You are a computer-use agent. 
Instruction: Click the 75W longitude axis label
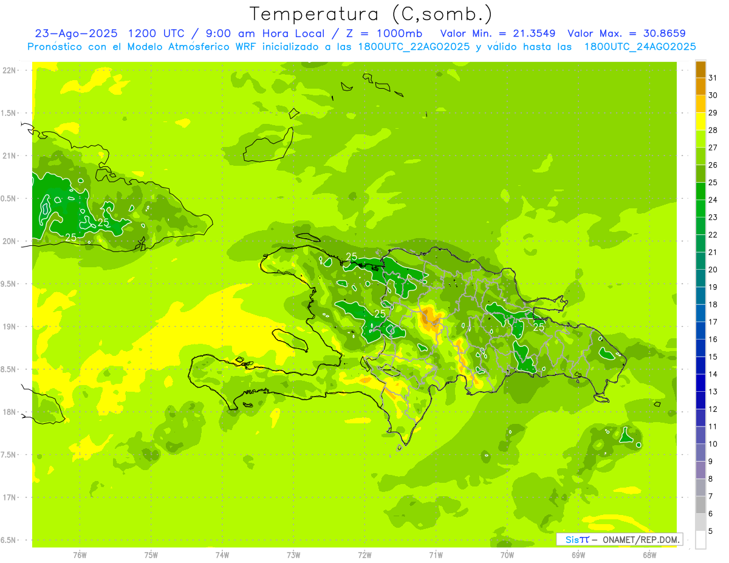(151, 555)
